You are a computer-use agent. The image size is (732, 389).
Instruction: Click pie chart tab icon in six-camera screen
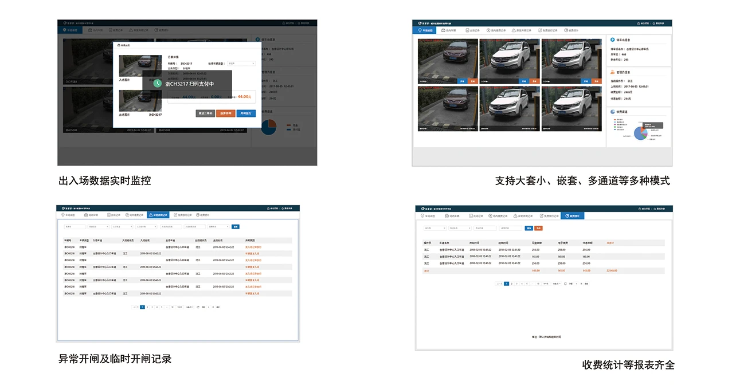tap(566, 30)
